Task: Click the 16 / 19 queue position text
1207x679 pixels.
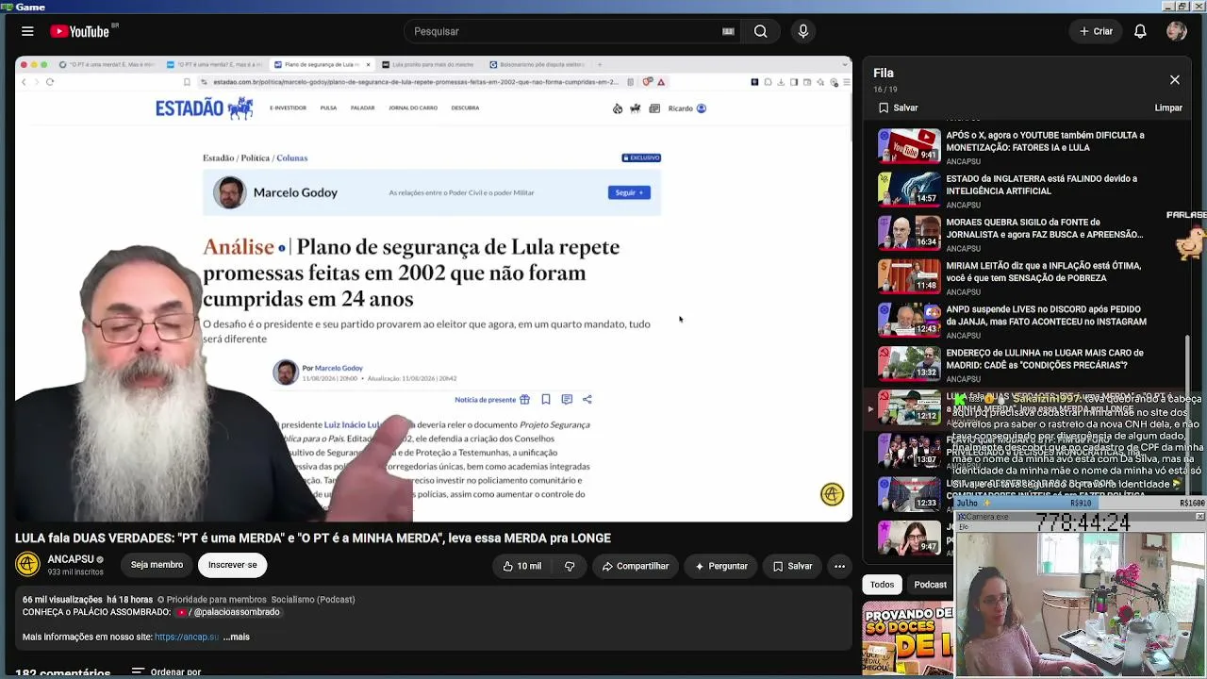Action: 886,89
